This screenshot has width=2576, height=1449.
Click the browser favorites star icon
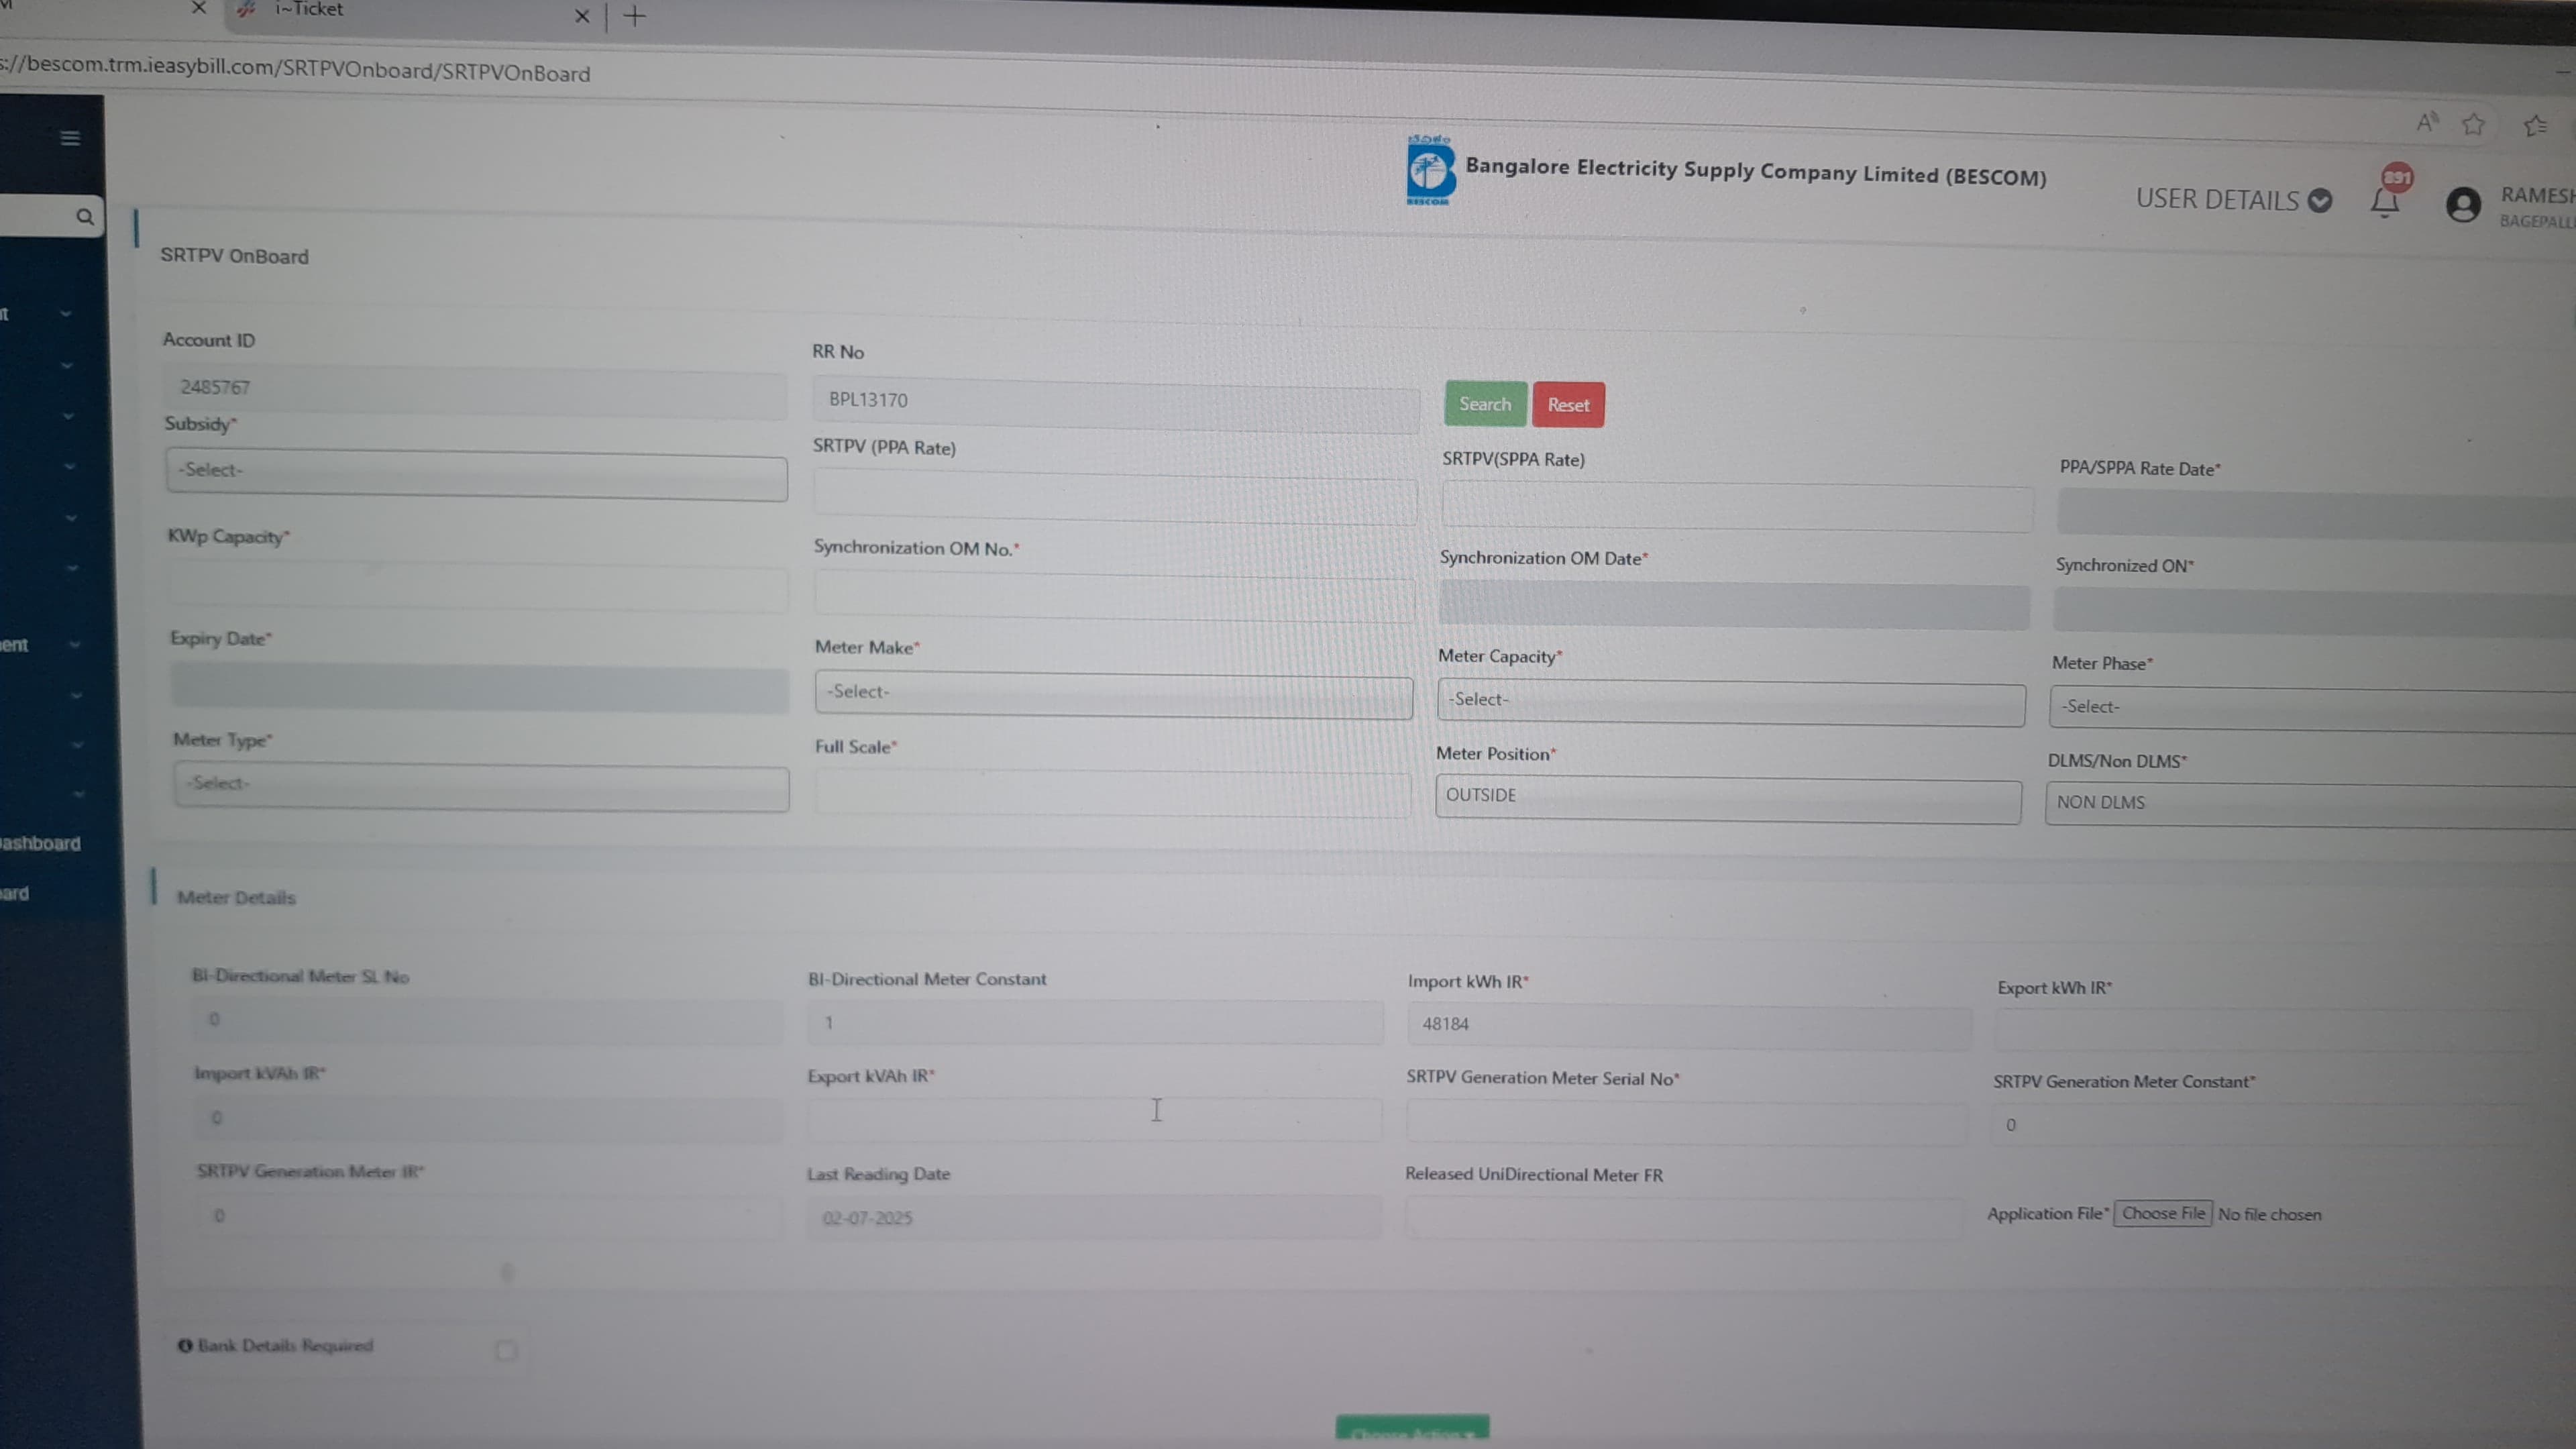point(2474,124)
